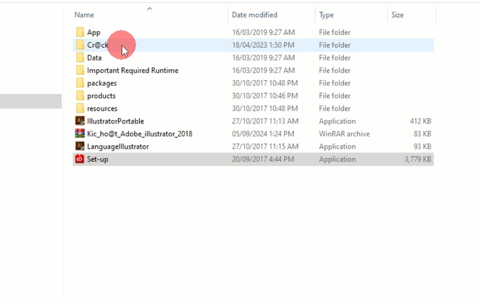
Task: Select the Data folder icon
Action: (80, 58)
